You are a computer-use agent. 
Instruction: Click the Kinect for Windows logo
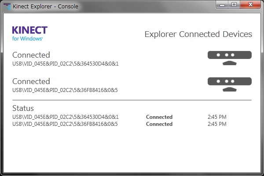[30, 33]
